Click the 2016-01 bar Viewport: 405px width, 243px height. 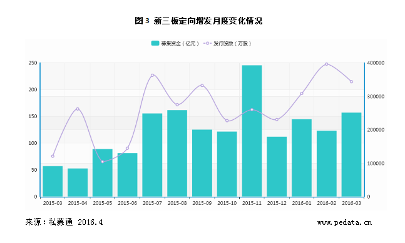[x=302, y=158]
